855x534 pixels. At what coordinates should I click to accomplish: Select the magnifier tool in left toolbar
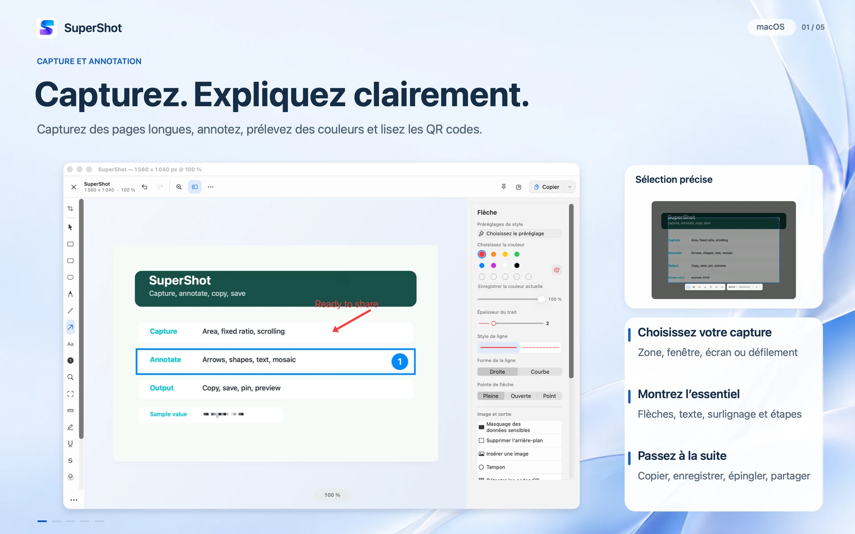pyautogui.click(x=70, y=377)
